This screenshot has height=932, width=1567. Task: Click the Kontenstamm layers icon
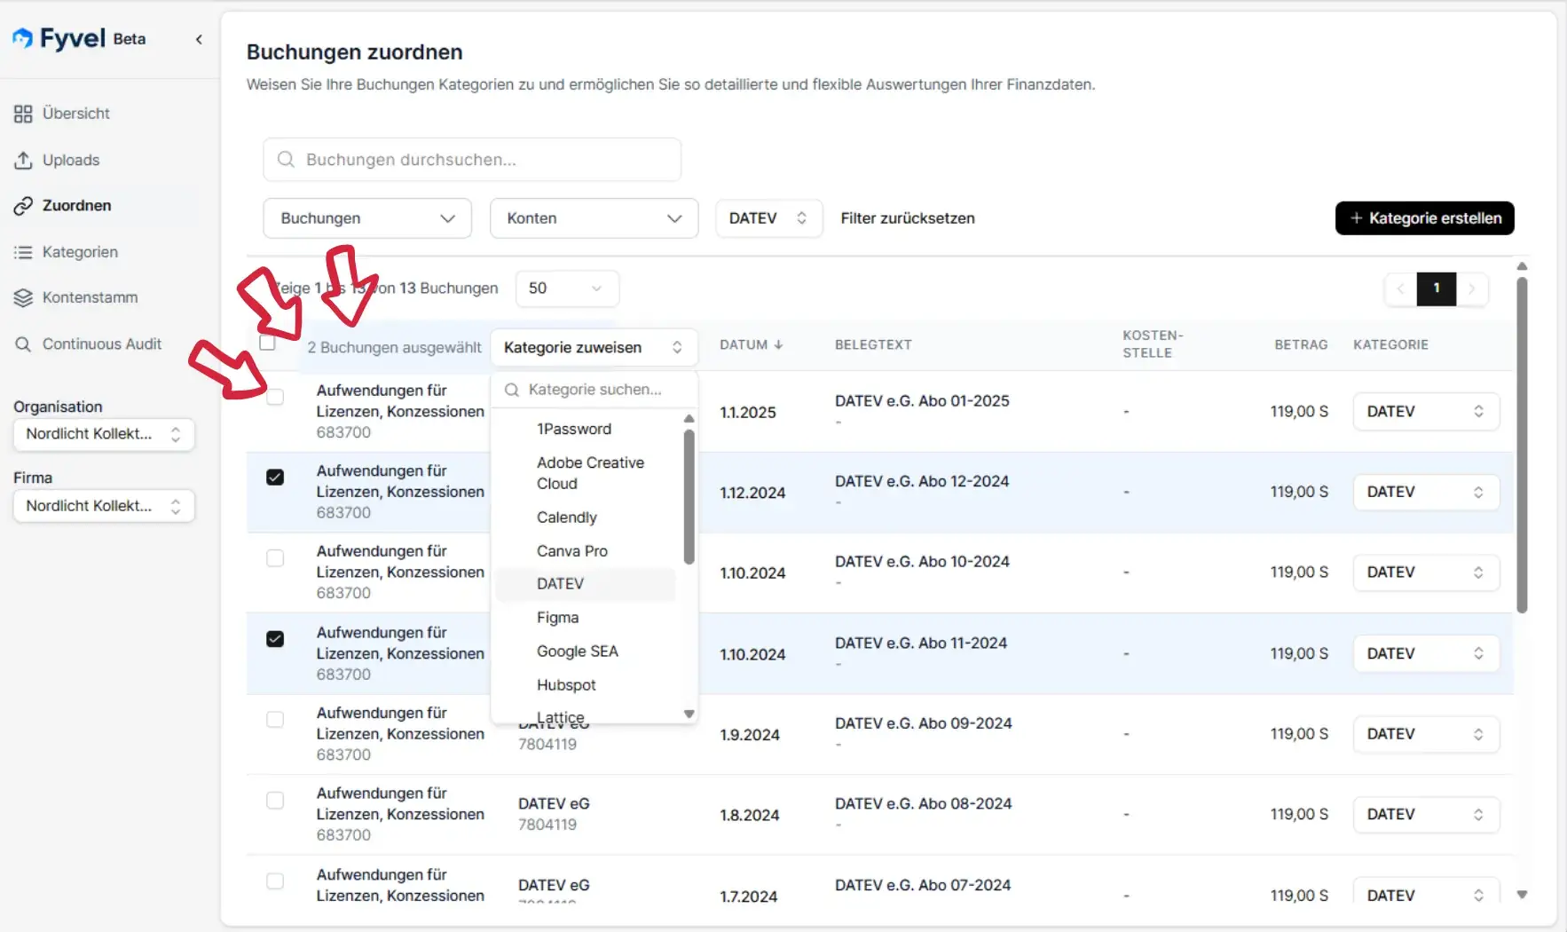[23, 297]
